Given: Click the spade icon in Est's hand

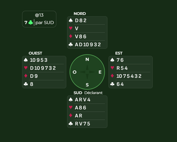Looking at the screenshot, I should [x=112, y=60].
